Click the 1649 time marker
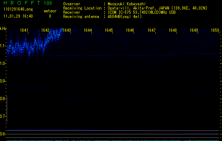Screen dimensions: 222x141 coord(194,30)
